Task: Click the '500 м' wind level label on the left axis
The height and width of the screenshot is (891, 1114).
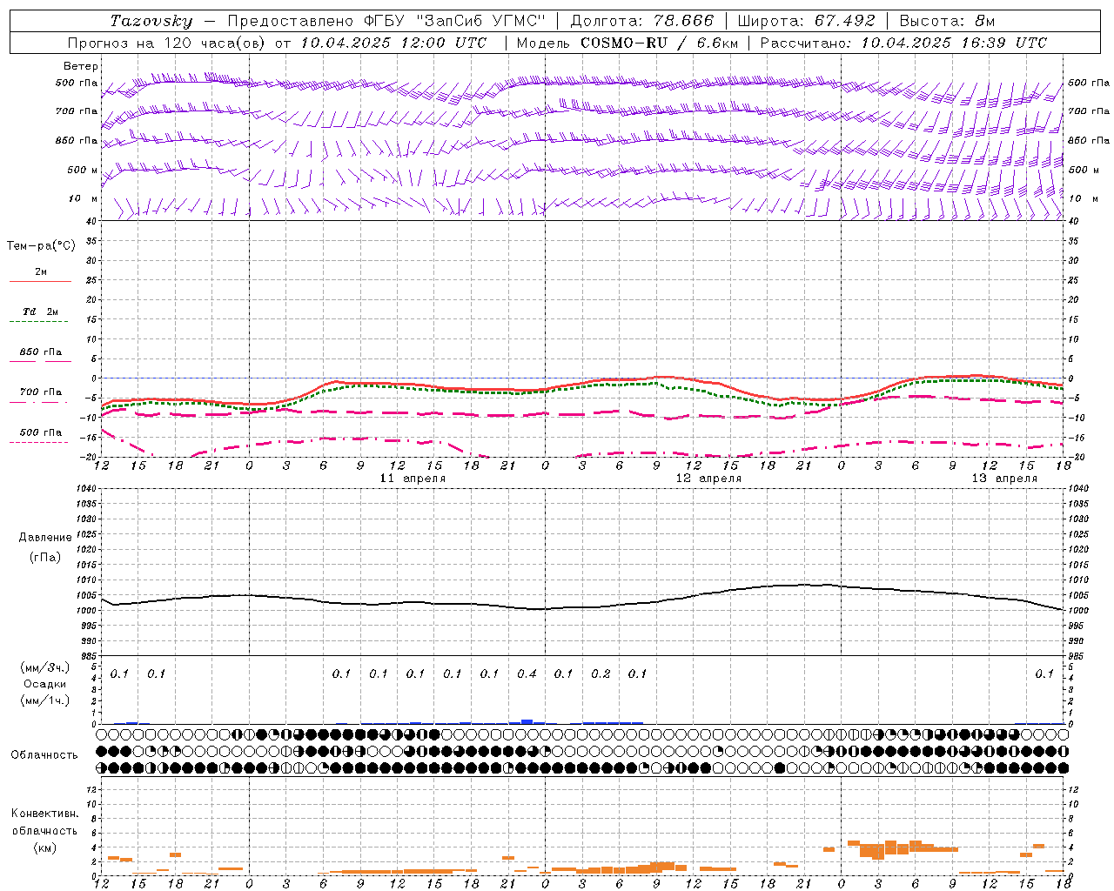Action: [83, 171]
